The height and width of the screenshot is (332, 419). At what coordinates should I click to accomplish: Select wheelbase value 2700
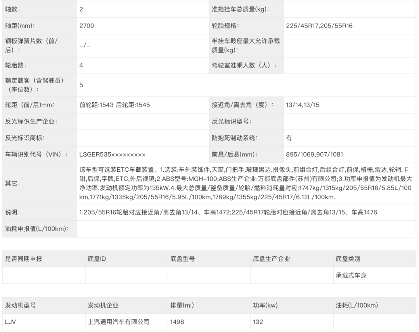[x=87, y=26]
